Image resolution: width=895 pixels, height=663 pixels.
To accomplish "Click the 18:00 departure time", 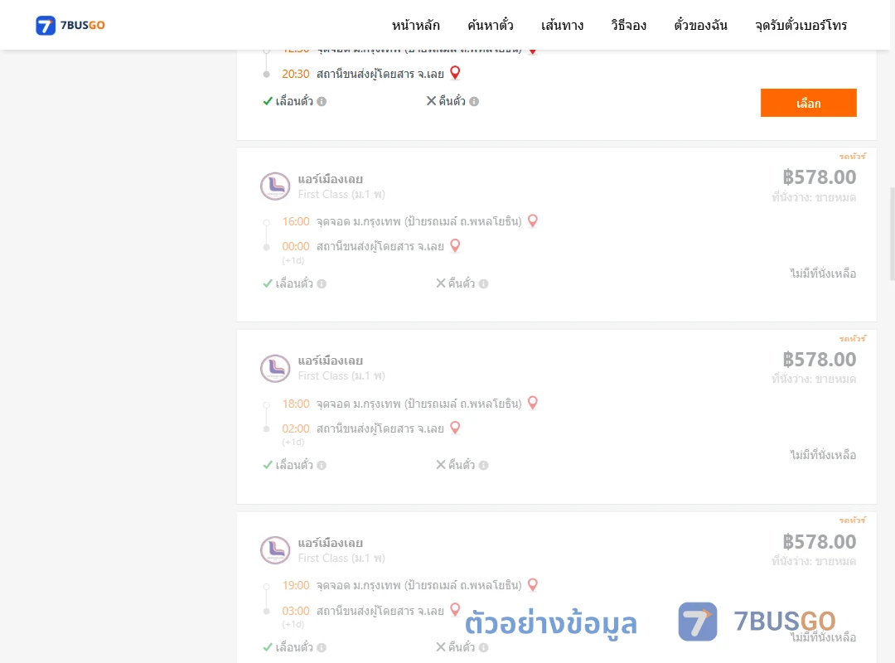I will tap(296, 404).
